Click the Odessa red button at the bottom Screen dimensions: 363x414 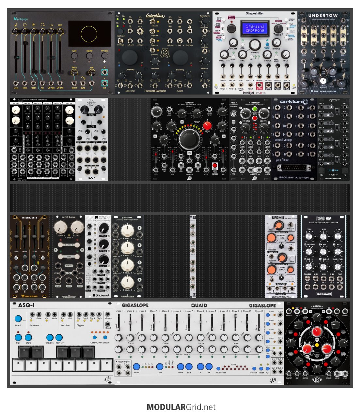coord(215,166)
